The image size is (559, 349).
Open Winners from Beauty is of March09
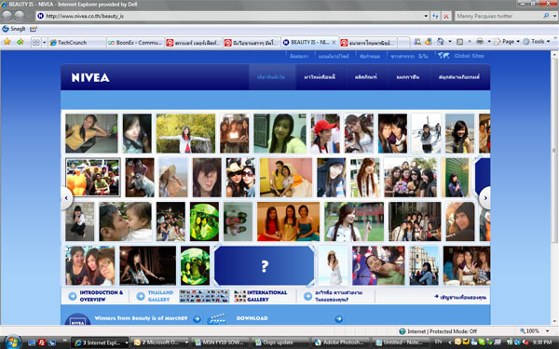pyautogui.click(x=141, y=318)
